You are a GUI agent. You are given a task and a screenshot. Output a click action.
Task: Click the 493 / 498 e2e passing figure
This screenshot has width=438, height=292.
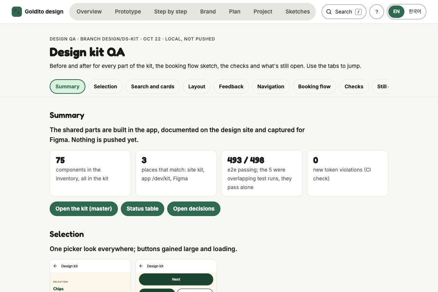246,160
